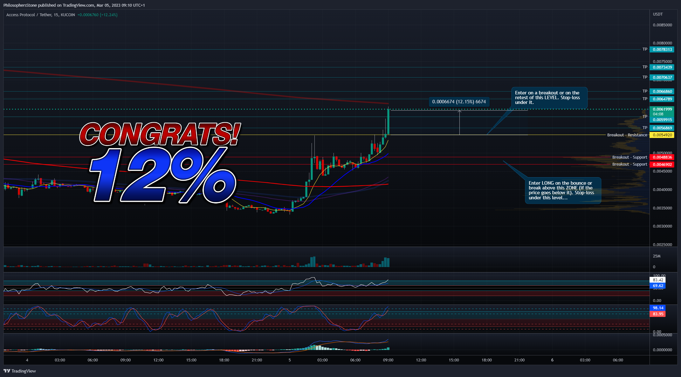Click the 0.0006674 (12.15%) measurement label

click(459, 102)
